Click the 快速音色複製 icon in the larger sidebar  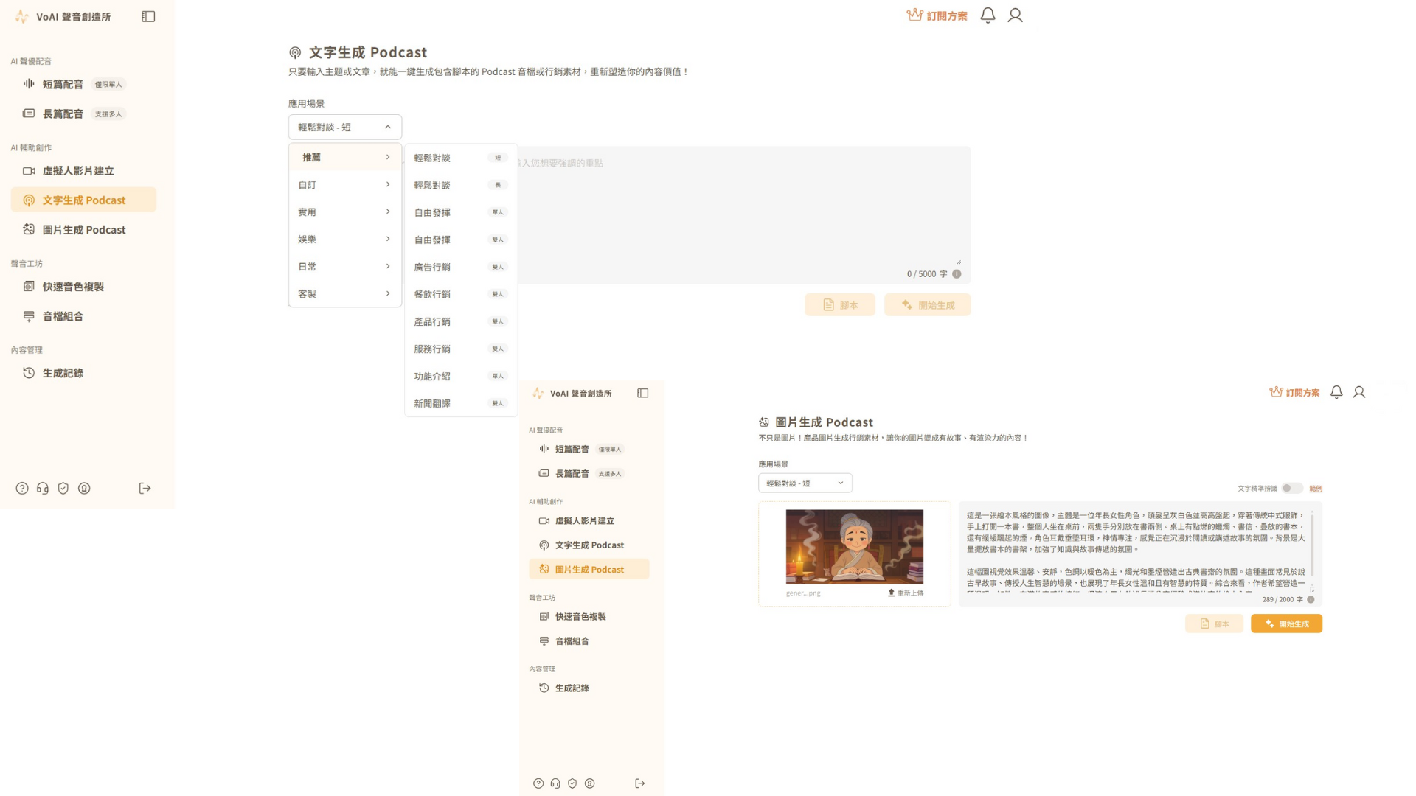tap(29, 286)
